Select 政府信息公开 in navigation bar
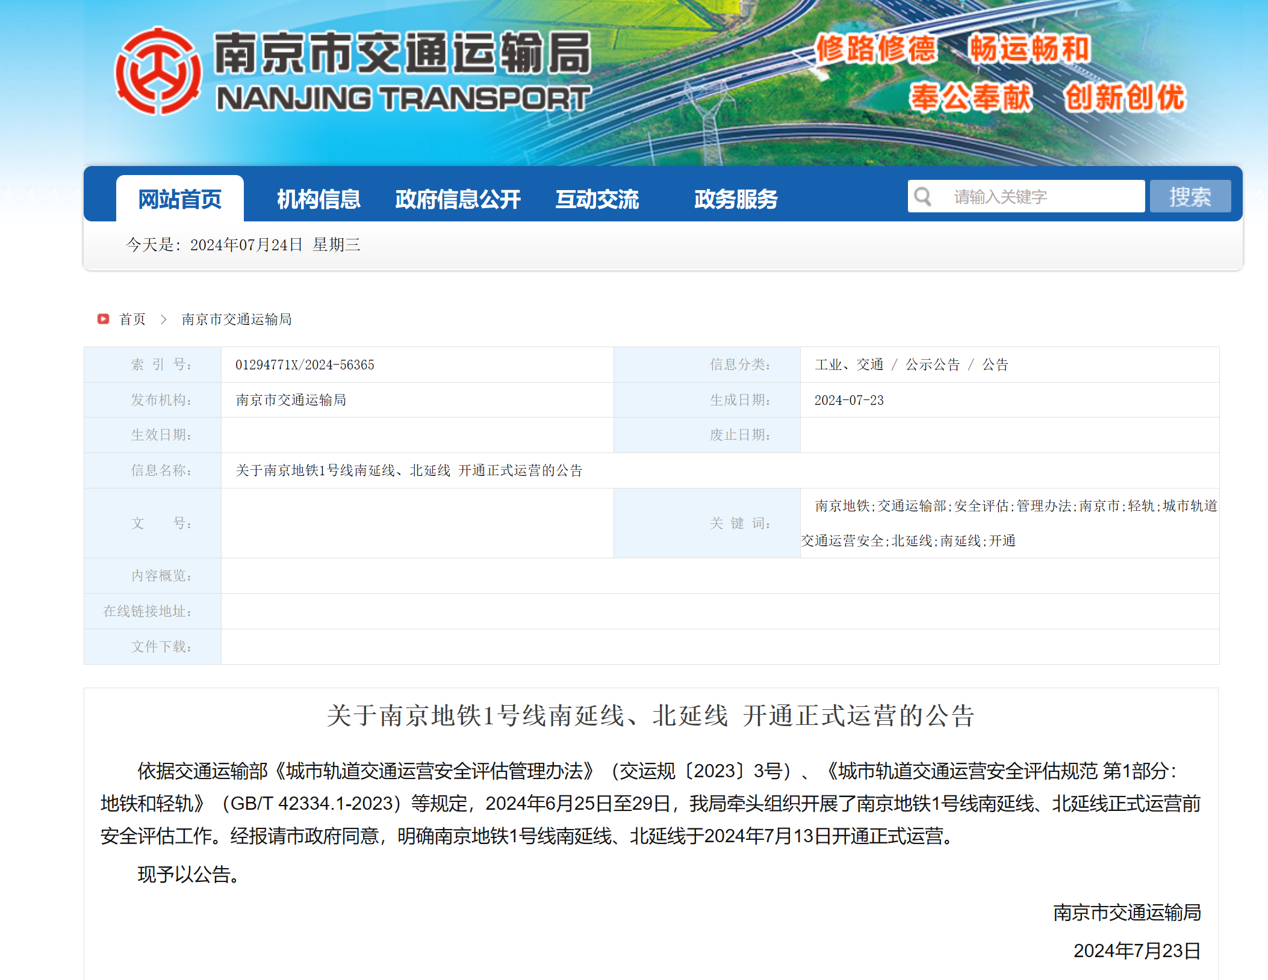This screenshot has width=1268, height=980. coord(458,199)
